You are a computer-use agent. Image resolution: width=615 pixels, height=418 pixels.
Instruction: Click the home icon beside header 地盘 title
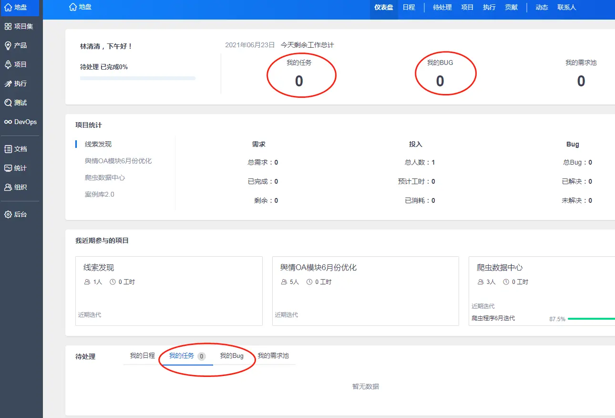coord(73,7)
